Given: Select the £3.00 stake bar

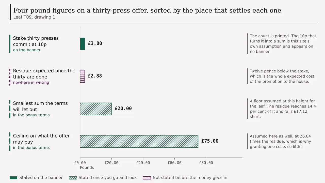Looking at the screenshot, I should pyautogui.click(x=82, y=44).
